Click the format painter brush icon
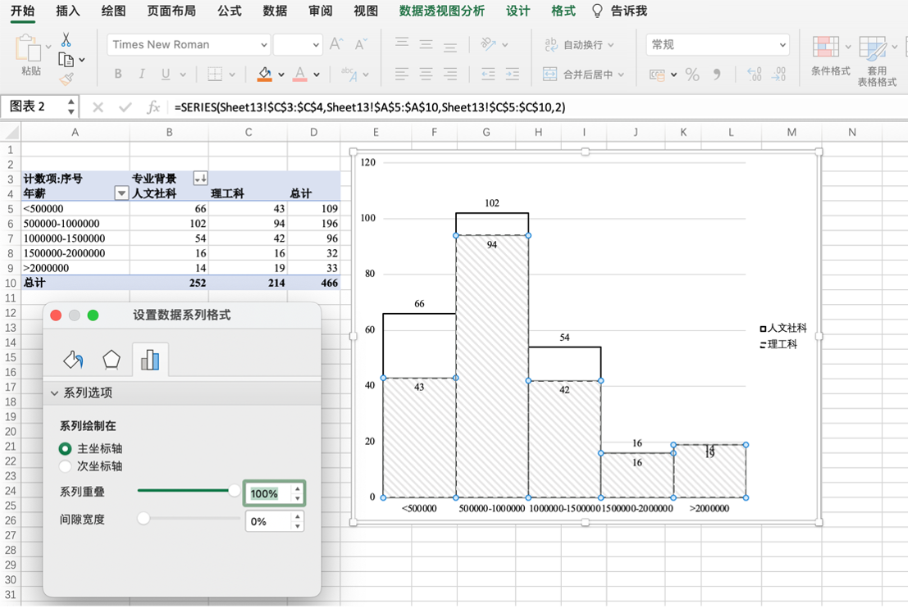Screen dimensions: 912x608 pos(66,79)
